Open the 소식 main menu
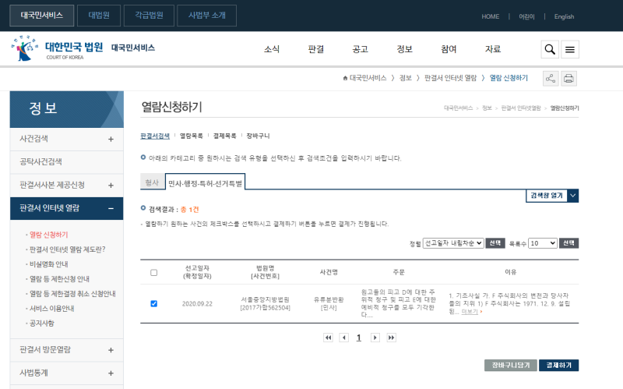623x389 pixels. coord(272,49)
